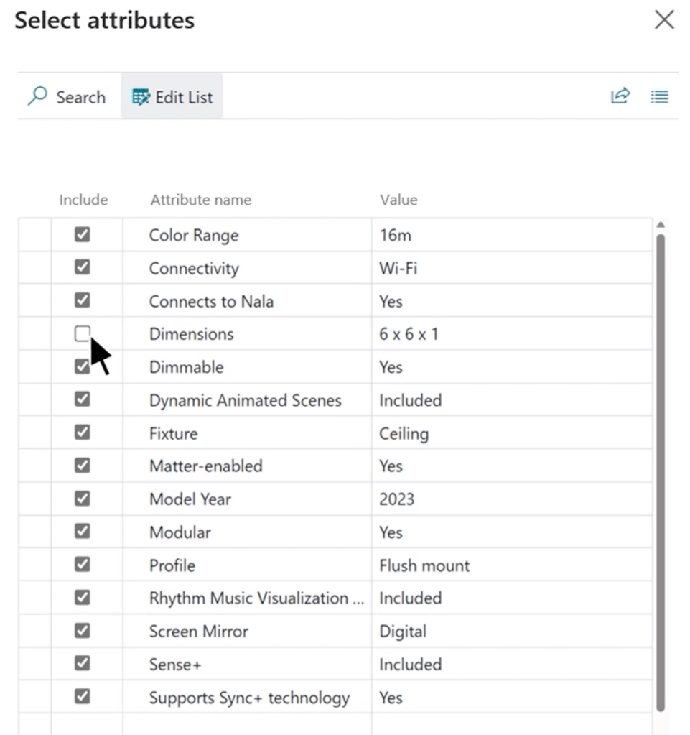Click the Edit List icon
The height and width of the screenshot is (735, 690).
(x=141, y=97)
